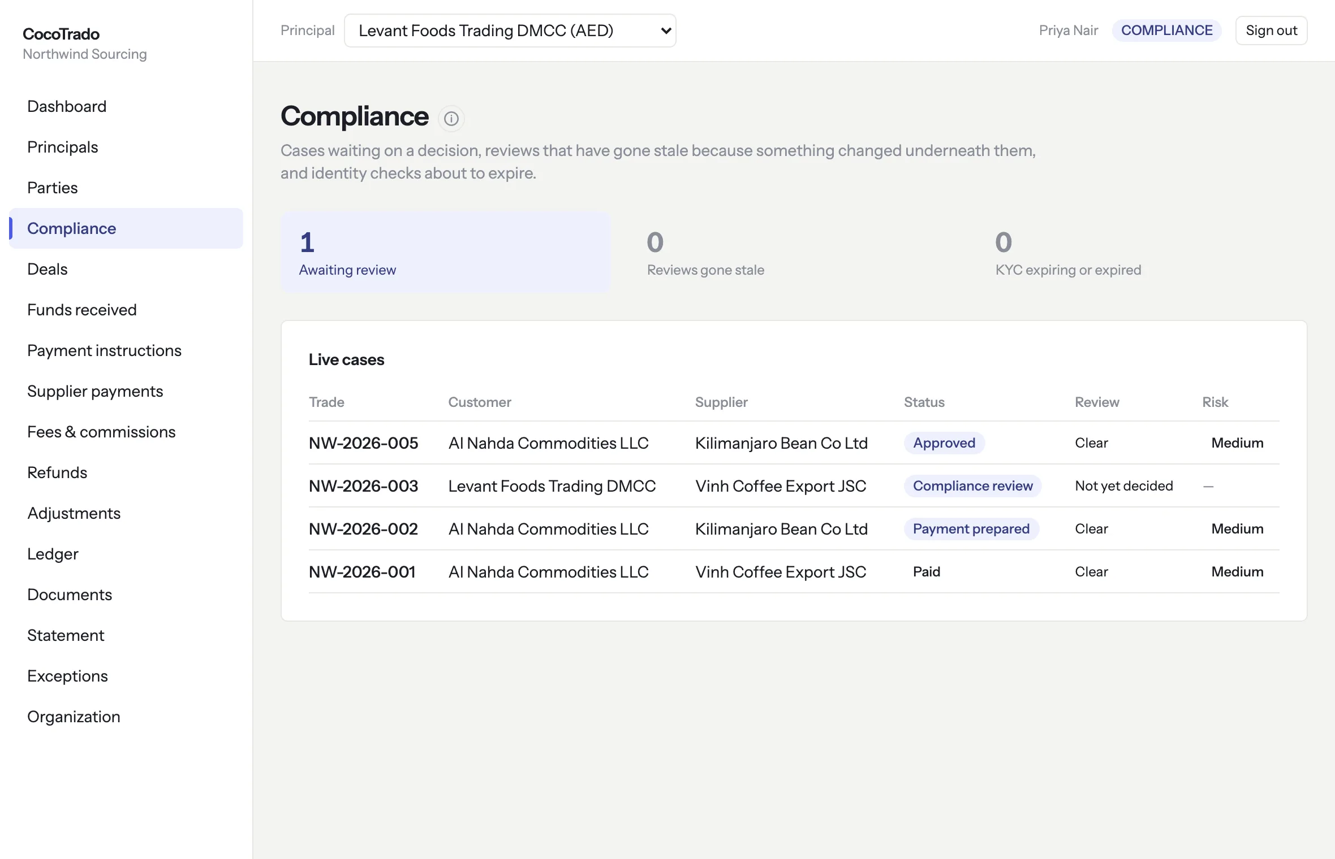Click the info icon beside Compliance heading
This screenshot has height=859, width=1335.
point(451,119)
